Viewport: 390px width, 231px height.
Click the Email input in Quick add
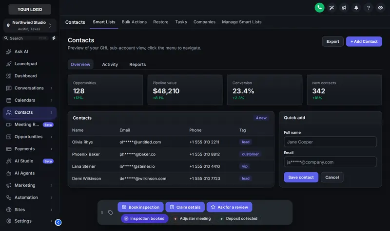(x=330, y=162)
